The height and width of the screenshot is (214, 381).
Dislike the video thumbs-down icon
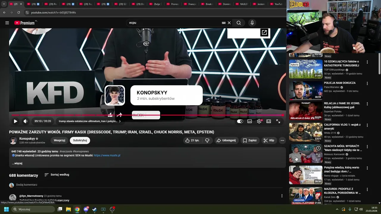click(x=207, y=140)
